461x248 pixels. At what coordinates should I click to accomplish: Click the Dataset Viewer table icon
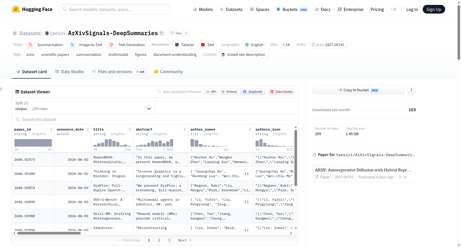coord(17,92)
